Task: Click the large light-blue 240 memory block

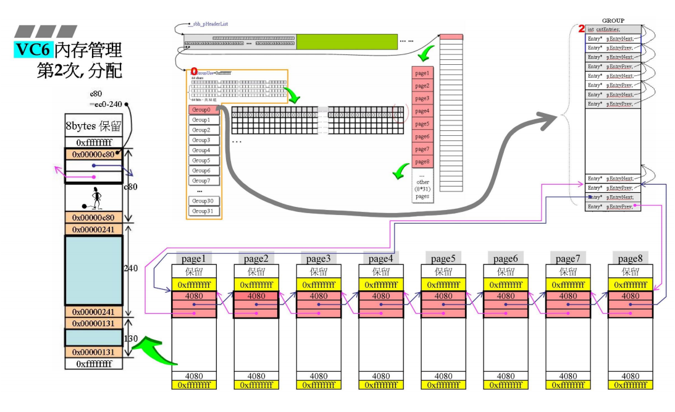Action: tap(94, 271)
